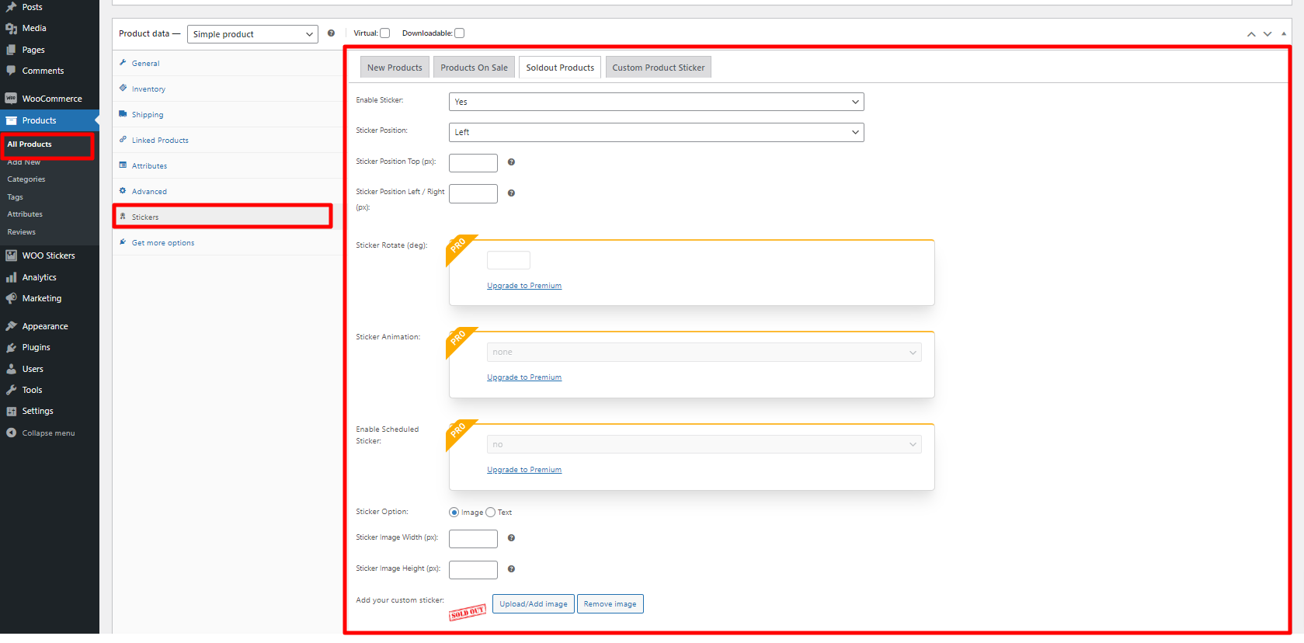Screen dimensions: 1304x643
Task: Click the Sticker Position Left / Right field
Action: point(473,193)
